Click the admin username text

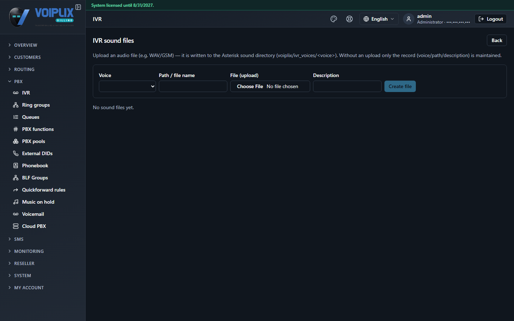coord(424,16)
